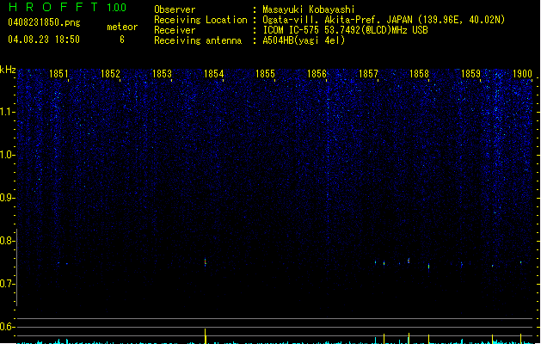Click the 1858 time marker
541x344 pixels.
[419, 74]
